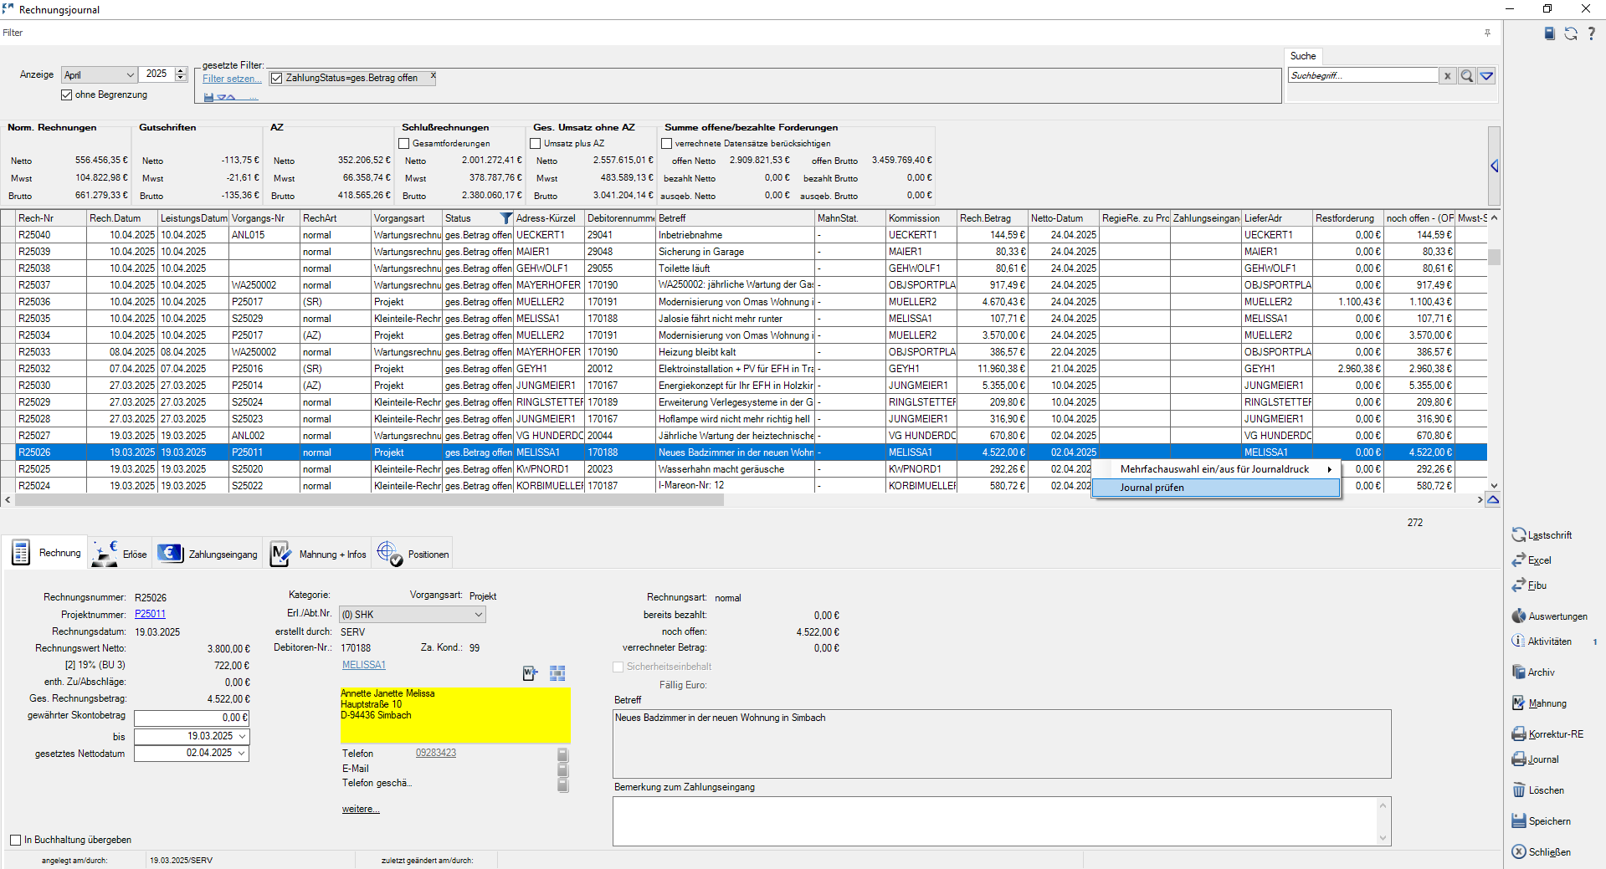Open the Status column filter funnel
The height and width of the screenshot is (869, 1606).
[x=505, y=218]
